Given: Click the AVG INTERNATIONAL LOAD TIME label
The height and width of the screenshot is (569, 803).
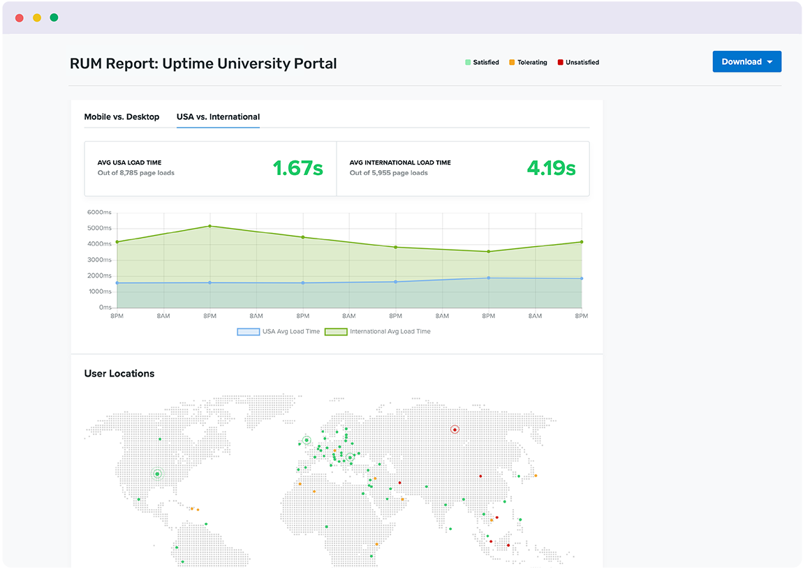Looking at the screenshot, I should [400, 162].
